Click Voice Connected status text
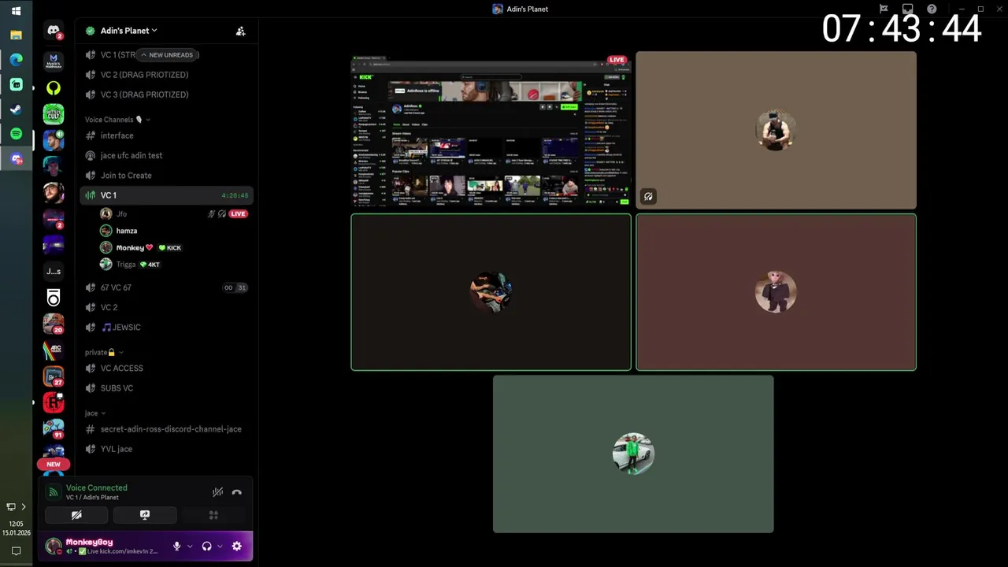 [x=96, y=487]
